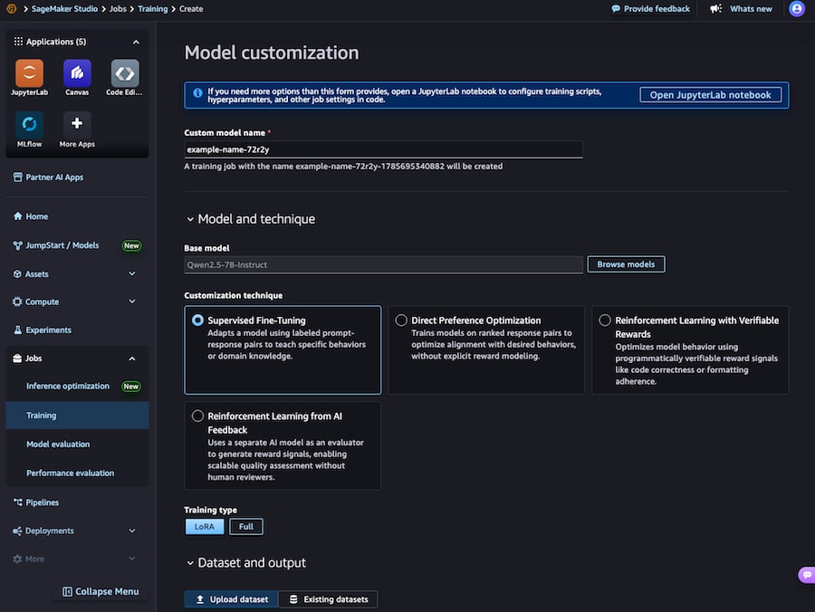Screen dimensions: 815x612
Task: Open the purple chat bubble widget
Action: (807, 575)
